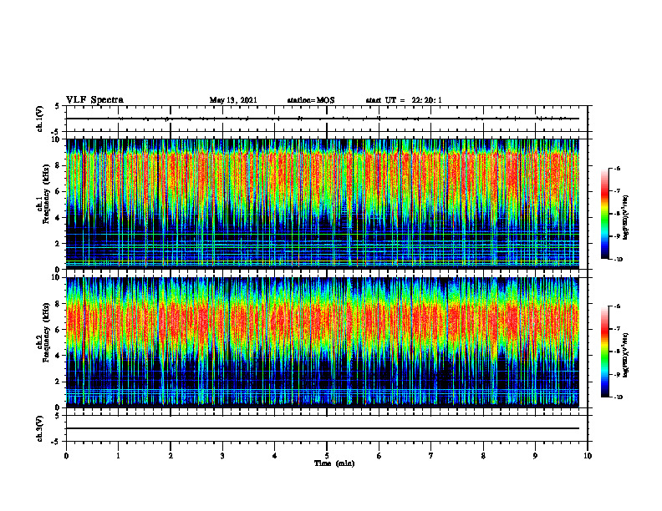Click the "VLF Spectra" plot title
Viewport: 662px width, 511px height.
point(94,100)
